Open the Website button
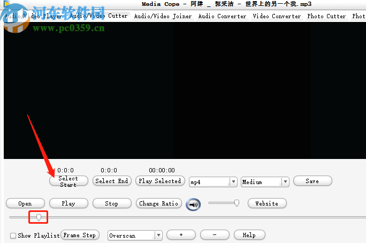366x243 pixels. tap(267, 203)
